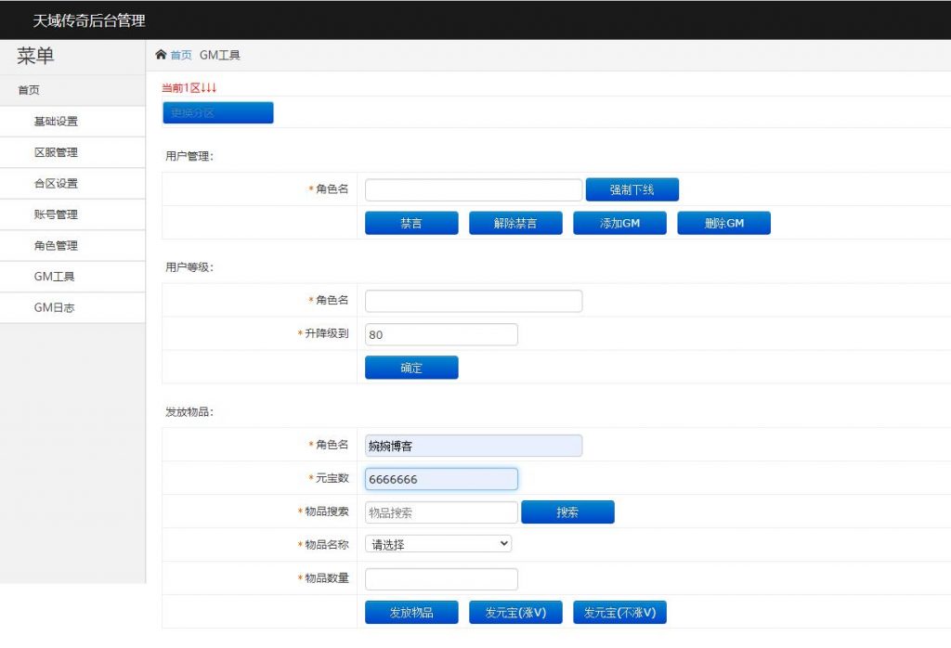Viewport: 951px width, 648px height.
Task: Click 解除禁言 to unmute a player
Action: tap(515, 223)
